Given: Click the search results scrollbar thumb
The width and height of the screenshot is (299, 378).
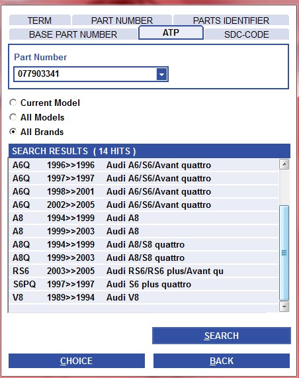Looking at the screenshot, I should point(284,253).
